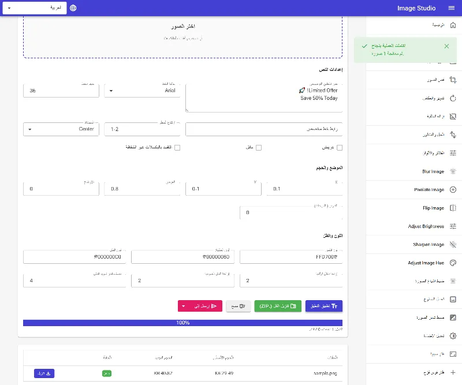
Task: Click the 100% progress bar
Action: (x=182, y=323)
